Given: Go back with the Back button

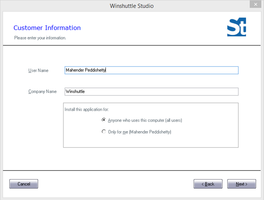Looking at the screenshot, I should [x=208, y=184].
